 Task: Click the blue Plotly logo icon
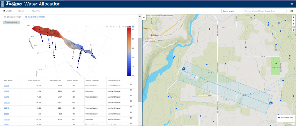click(133, 26)
